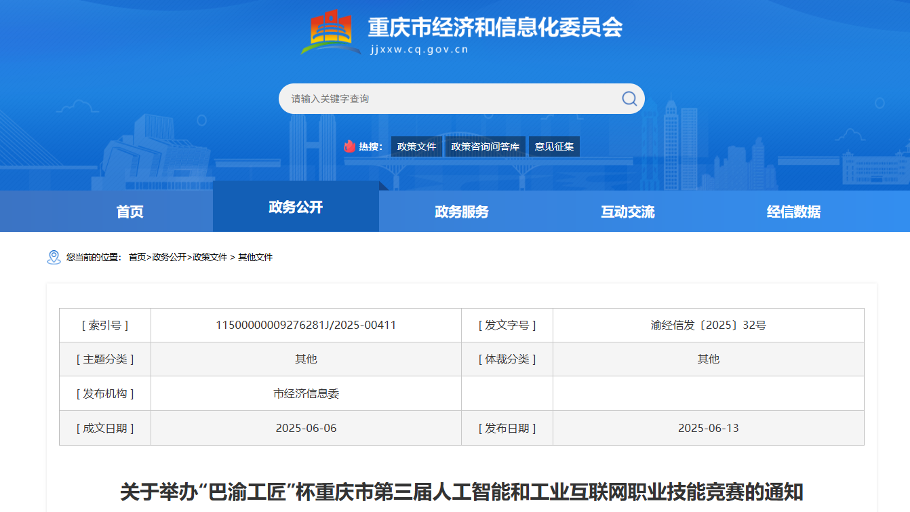Select the 政务公开 navigation tab
Screen dimensions: 910x512
296,208
